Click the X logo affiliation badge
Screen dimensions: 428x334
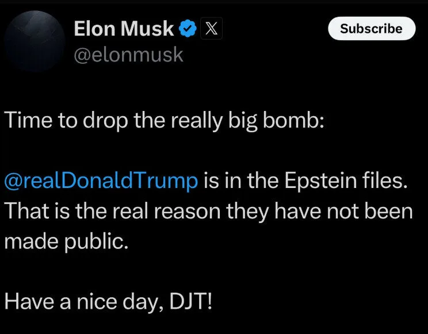pyautogui.click(x=211, y=28)
